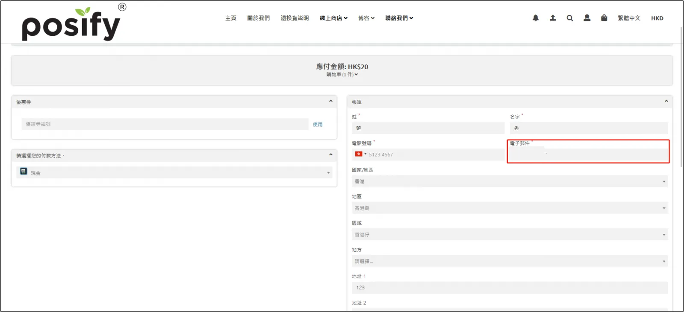Collapse the payment method panel
This screenshot has height=312, width=684.
point(330,155)
